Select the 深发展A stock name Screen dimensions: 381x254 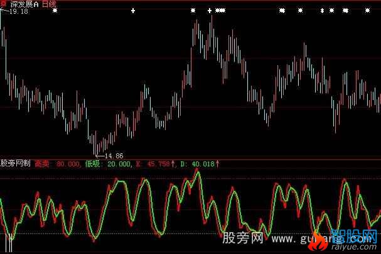pyautogui.click(x=24, y=4)
